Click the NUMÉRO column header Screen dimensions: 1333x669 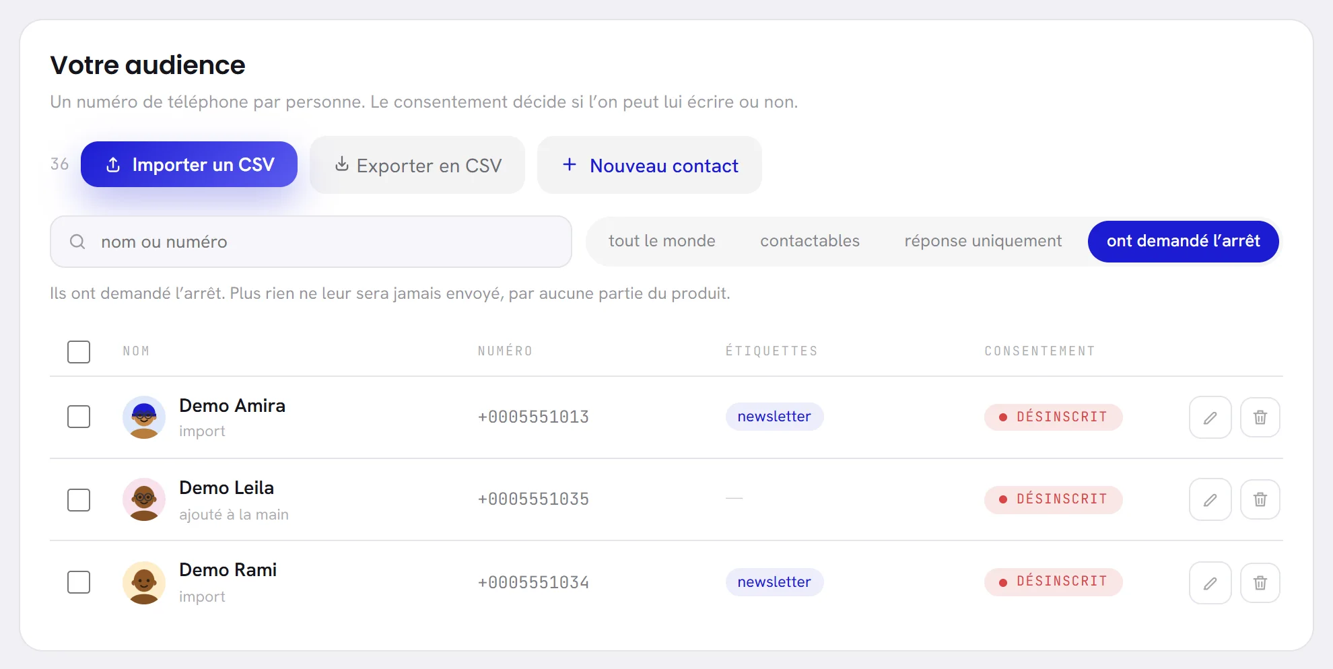505,351
